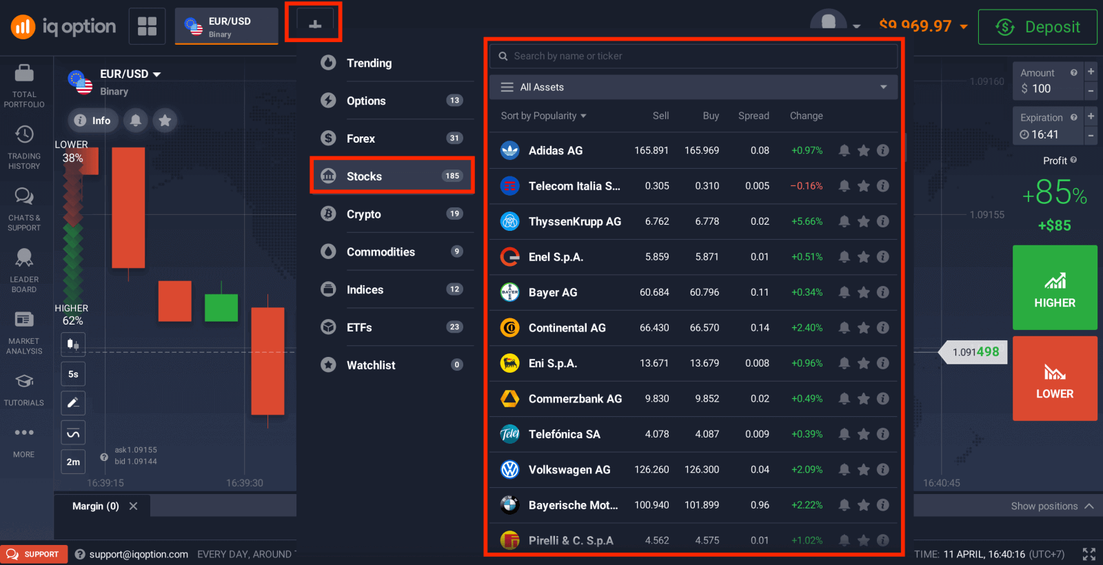The image size is (1103, 565).
Task: Open Expiration help question mark
Action: click(x=1073, y=117)
